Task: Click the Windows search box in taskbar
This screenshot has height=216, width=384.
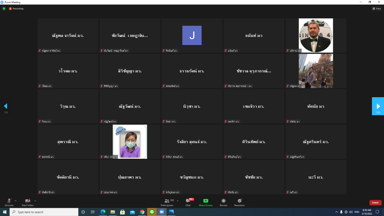Action: [x=43, y=212]
